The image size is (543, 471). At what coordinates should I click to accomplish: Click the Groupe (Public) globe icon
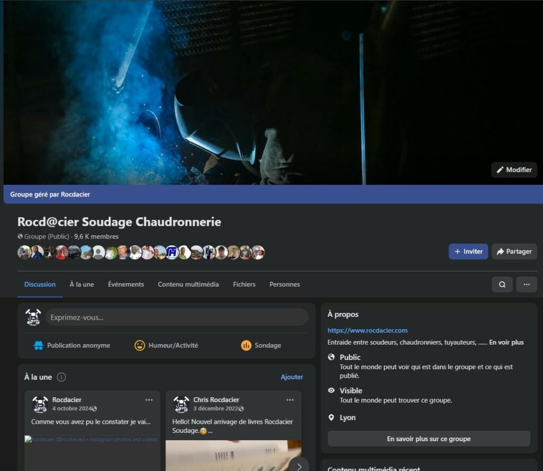(x=20, y=236)
